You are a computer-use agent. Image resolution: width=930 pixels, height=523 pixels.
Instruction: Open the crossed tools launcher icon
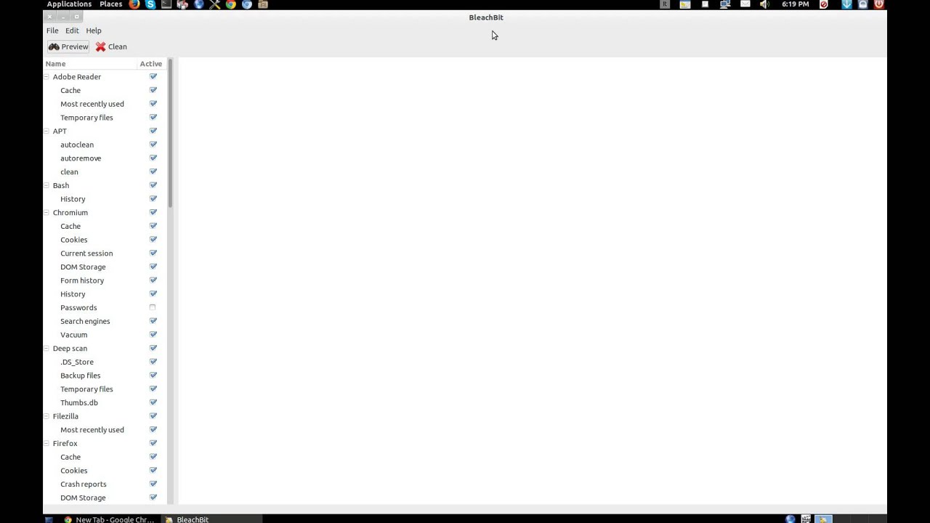(214, 4)
